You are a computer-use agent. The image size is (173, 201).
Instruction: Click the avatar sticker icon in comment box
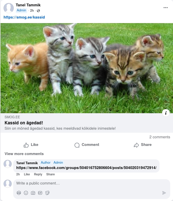point(19,193)
